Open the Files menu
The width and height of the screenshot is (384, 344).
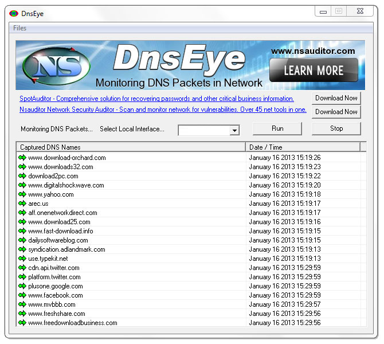click(x=20, y=28)
